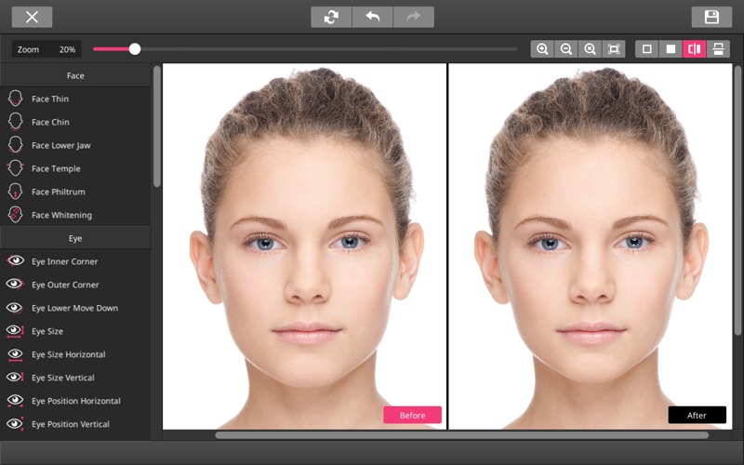Collapse the Eye section header

(x=75, y=238)
